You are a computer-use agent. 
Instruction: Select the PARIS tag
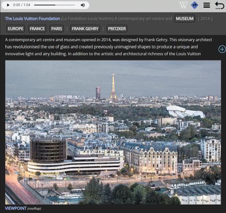pyautogui.click(x=56, y=29)
